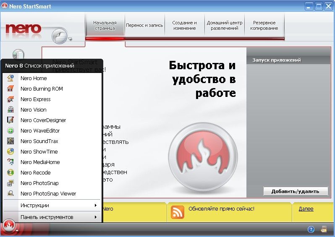Click the Nero CoverDesigner icon

(10, 120)
